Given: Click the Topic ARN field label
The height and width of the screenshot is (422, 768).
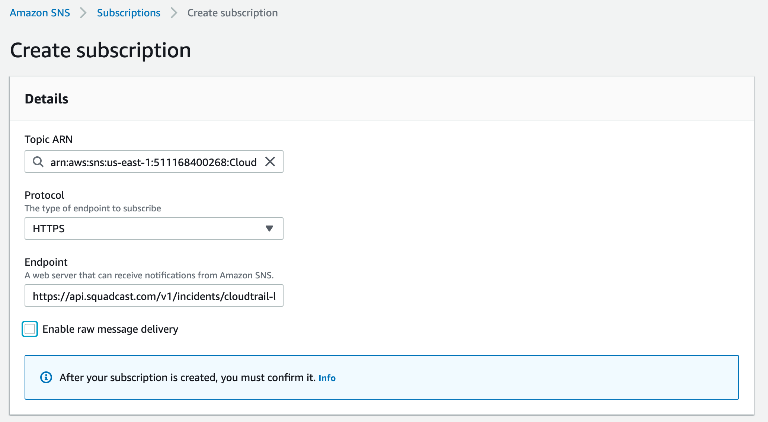Looking at the screenshot, I should (x=48, y=139).
